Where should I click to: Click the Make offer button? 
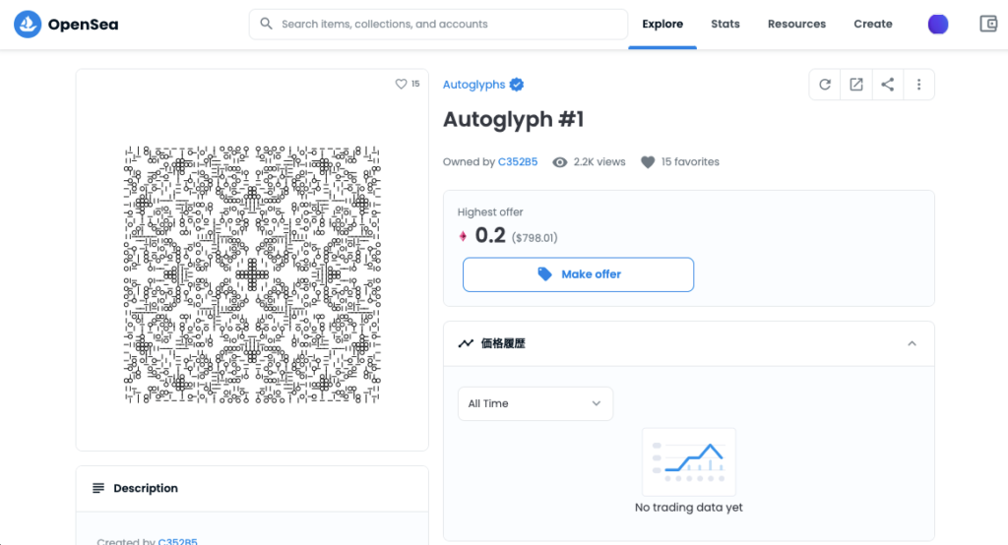click(x=578, y=274)
